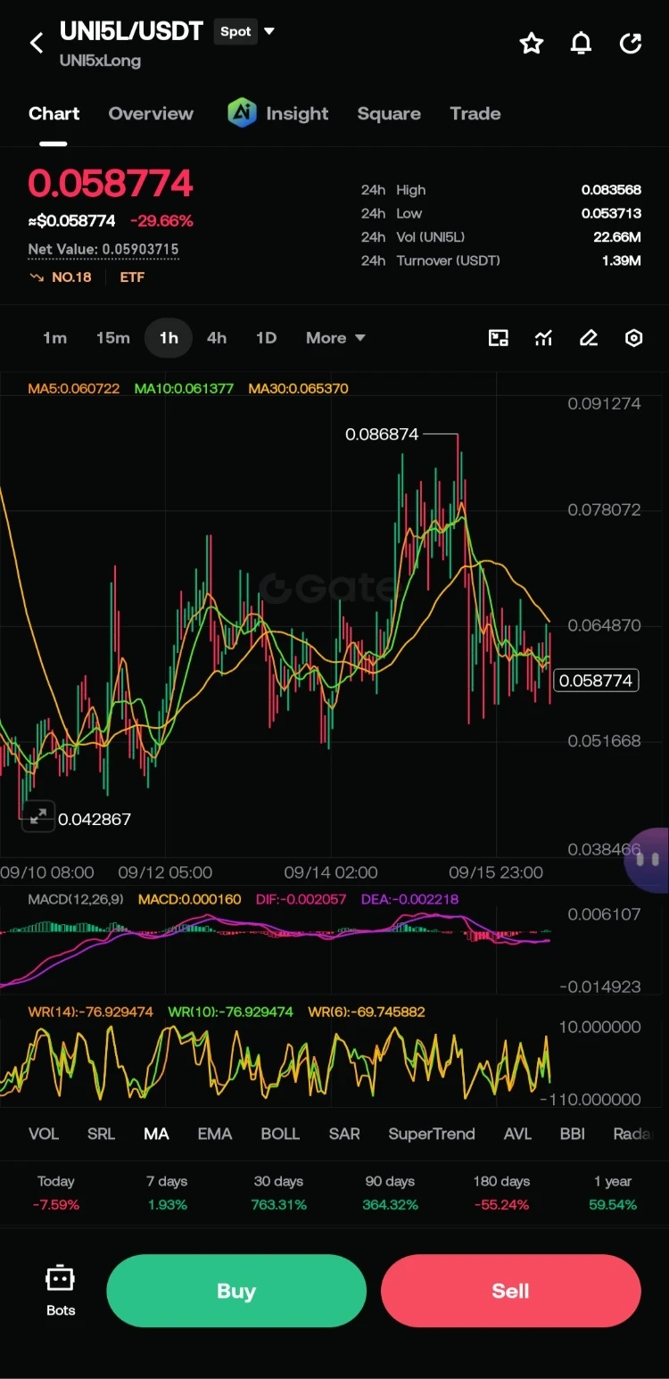Select the 1m timeframe
This screenshot has width=669, height=1379.
(x=54, y=338)
